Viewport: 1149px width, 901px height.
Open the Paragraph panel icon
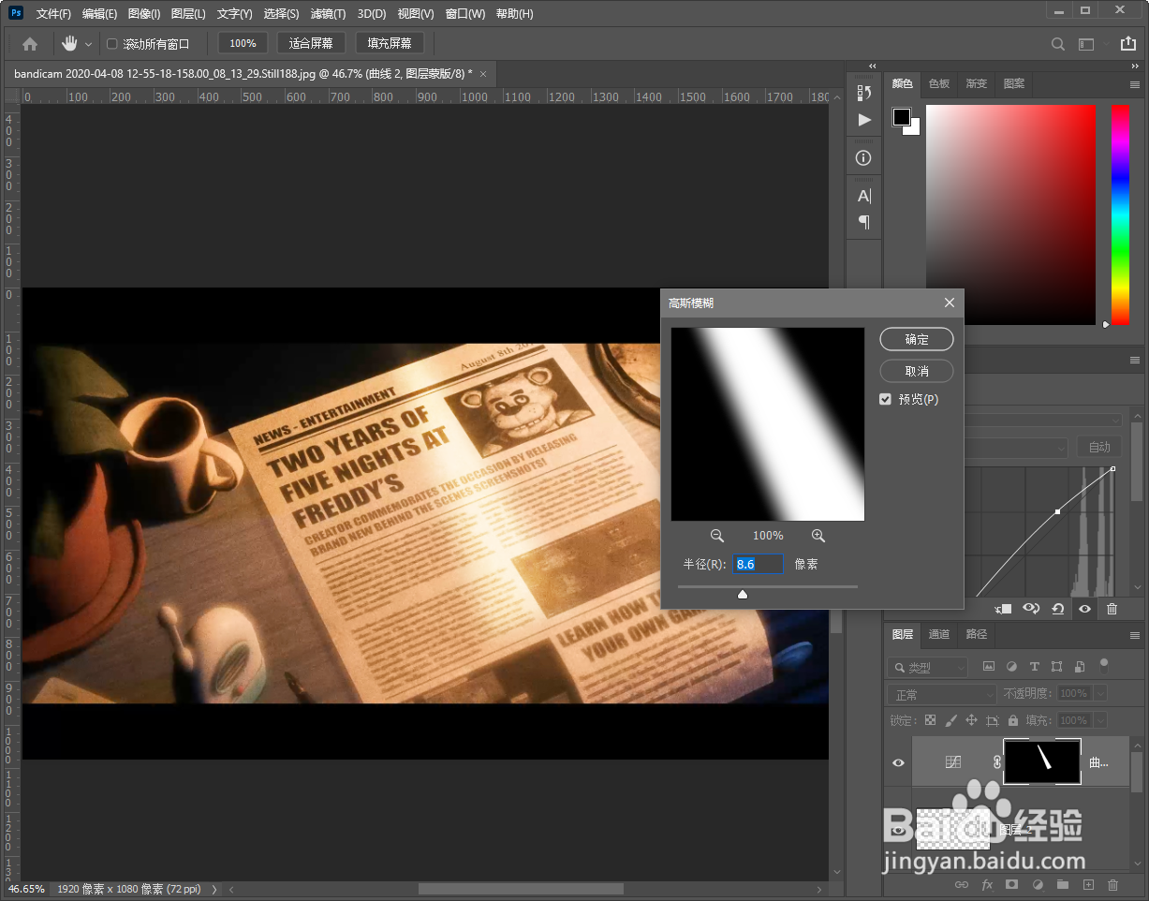[x=864, y=222]
